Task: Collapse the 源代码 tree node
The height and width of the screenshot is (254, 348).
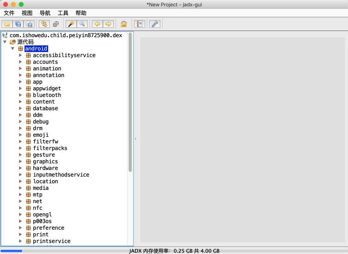Action: click(5, 42)
